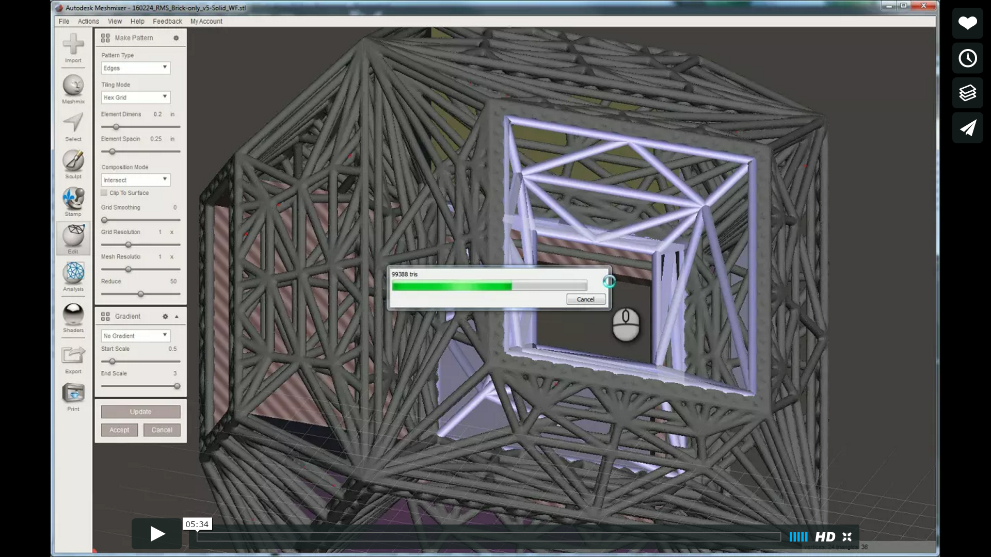Click the Feedback menu item
The height and width of the screenshot is (557, 991).
click(x=167, y=21)
